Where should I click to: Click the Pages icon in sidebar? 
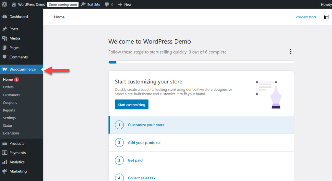(x=5, y=48)
